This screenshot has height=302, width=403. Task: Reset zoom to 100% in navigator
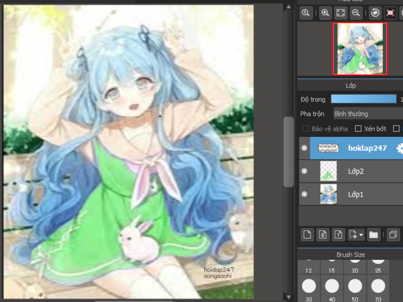(x=306, y=13)
